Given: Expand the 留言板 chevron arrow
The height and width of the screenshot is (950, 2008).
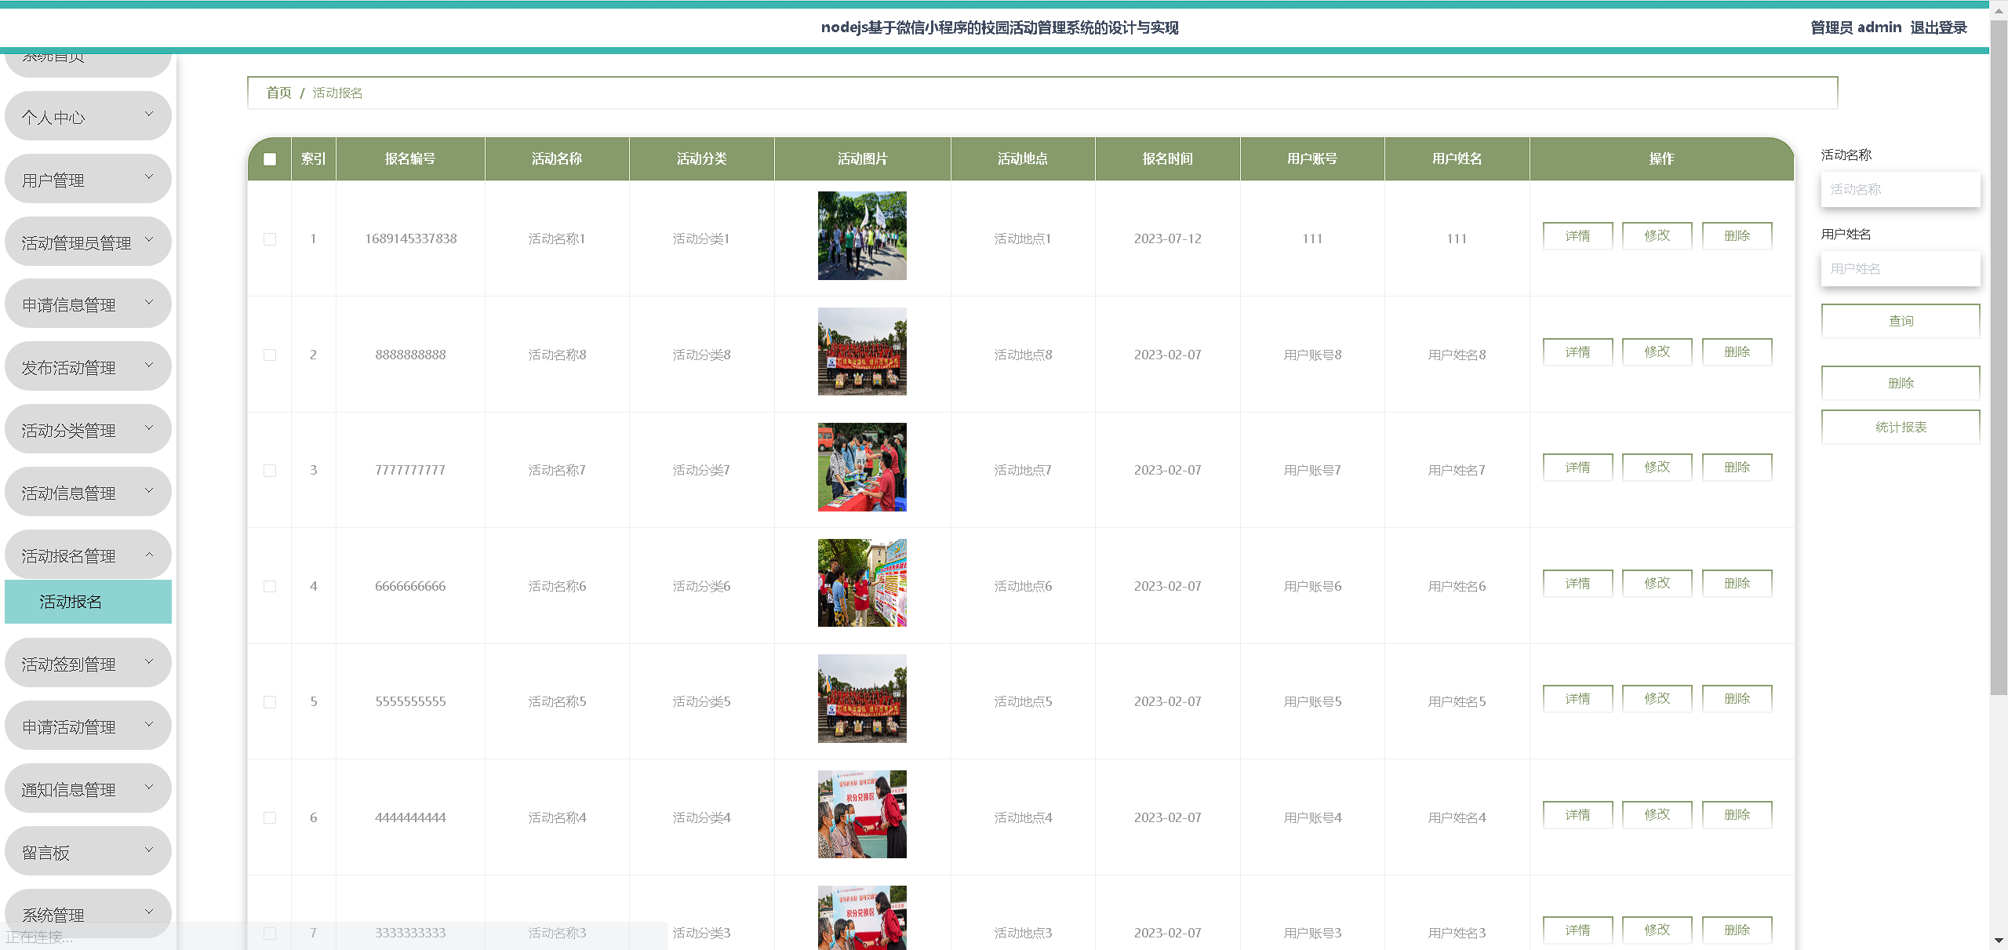Looking at the screenshot, I should coord(149,851).
